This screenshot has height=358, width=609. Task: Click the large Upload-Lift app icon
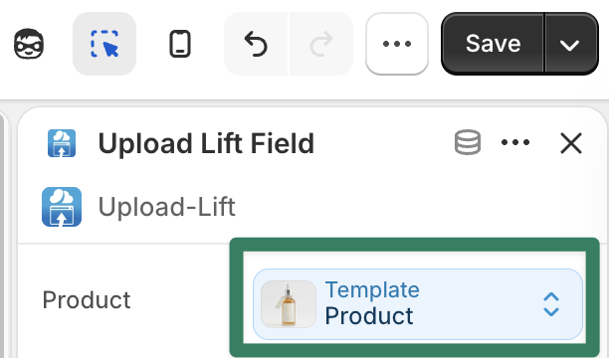pyautogui.click(x=62, y=207)
